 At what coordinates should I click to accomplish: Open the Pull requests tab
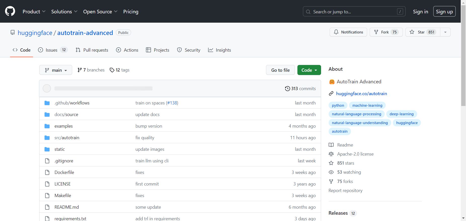point(92,50)
